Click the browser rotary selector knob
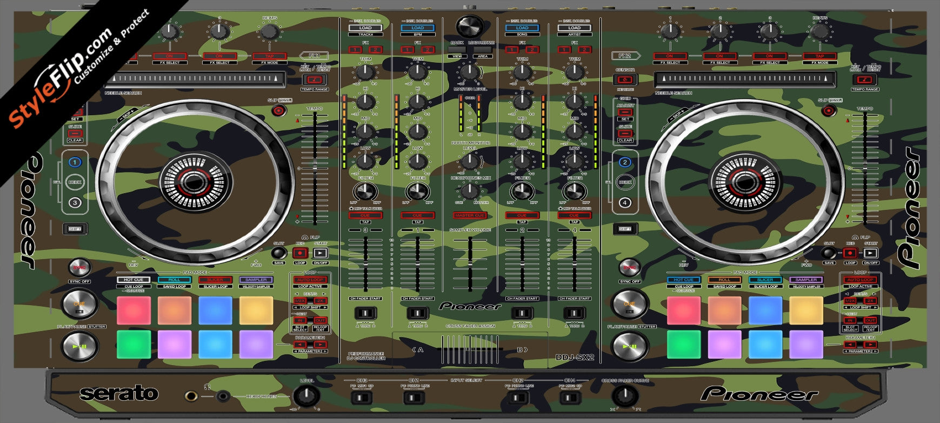The width and height of the screenshot is (940, 423). coord(470,26)
